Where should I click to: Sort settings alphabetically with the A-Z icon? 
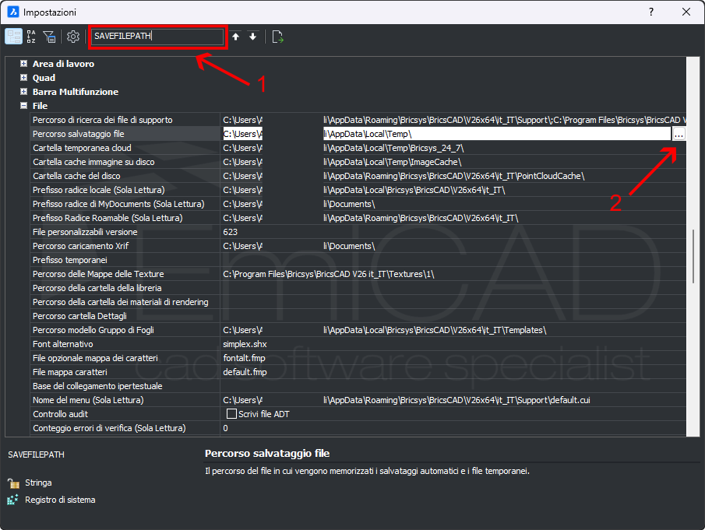click(31, 37)
